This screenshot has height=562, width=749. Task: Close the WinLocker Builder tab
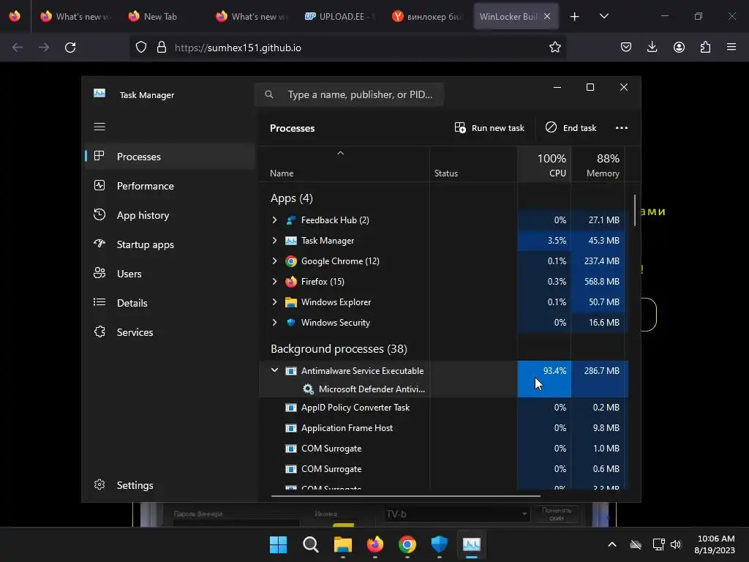[547, 16]
